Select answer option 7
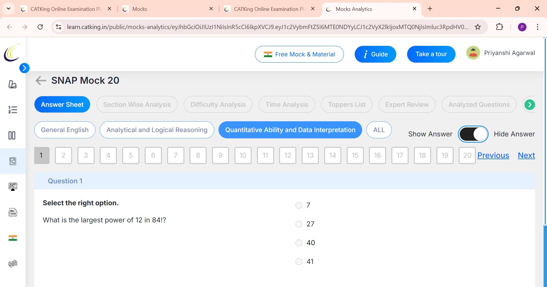The height and width of the screenshot is (287, 547). [299, 205]
